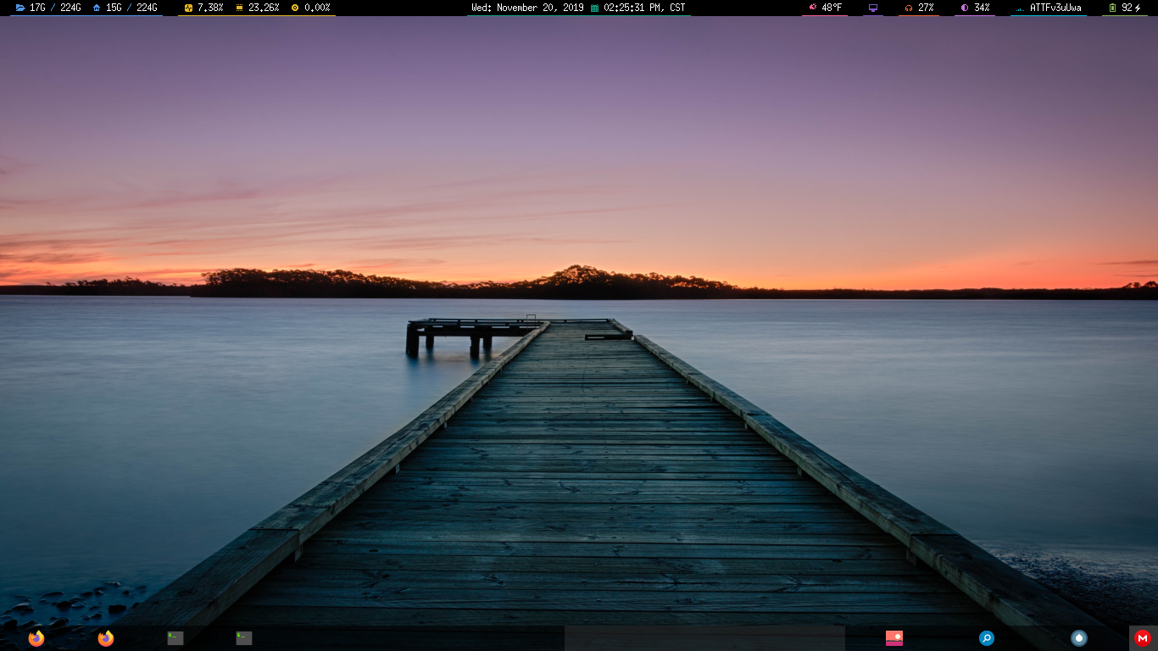Image resolution: width=1158 pixels, height=651 pixels.
Task: Click the ATTFv3uUwa wifi network name
Action: [1055, 8]
